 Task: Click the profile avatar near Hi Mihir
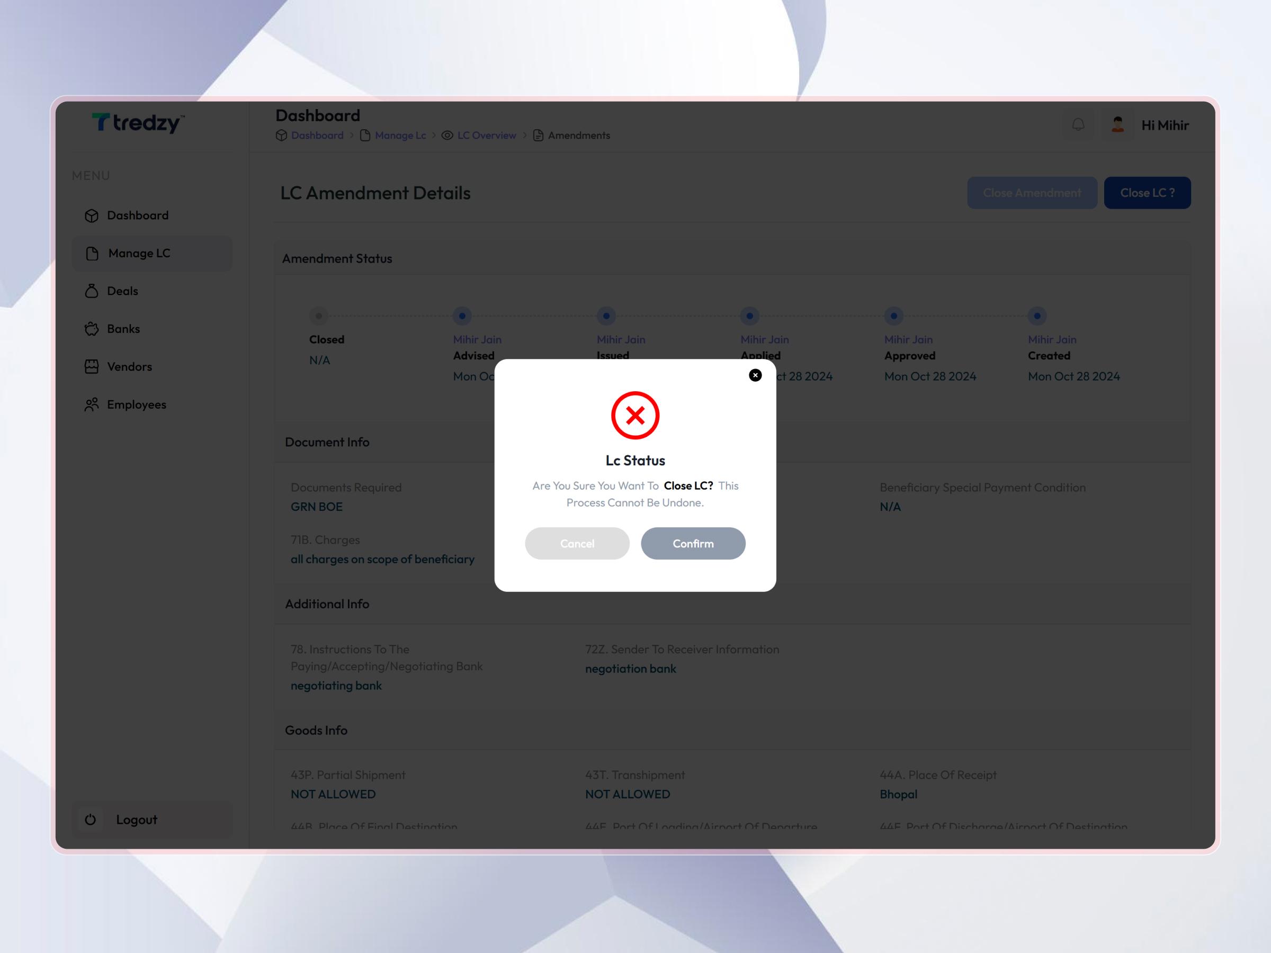click(x=1117, y=124)
